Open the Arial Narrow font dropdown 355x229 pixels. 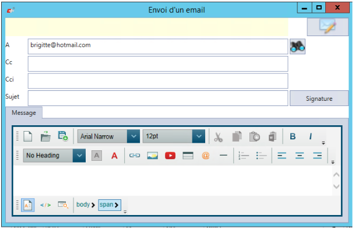tap(133, 136)
